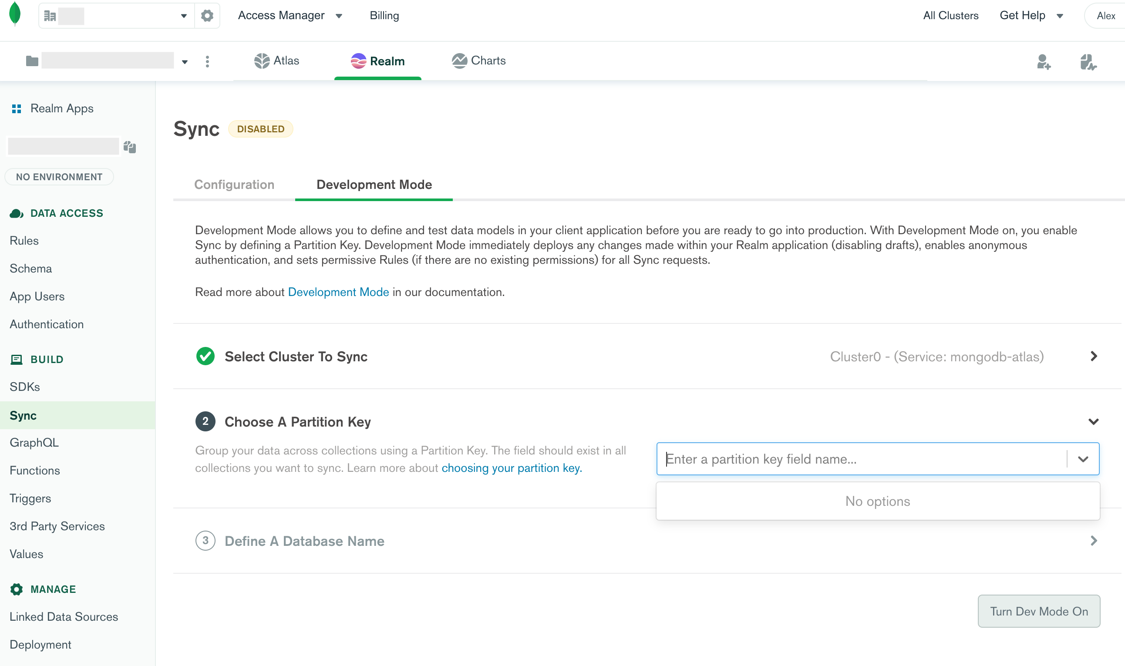1125x666 pixels.
Task: Open the partition key dropdown arrow
Action: point(1083,459)
